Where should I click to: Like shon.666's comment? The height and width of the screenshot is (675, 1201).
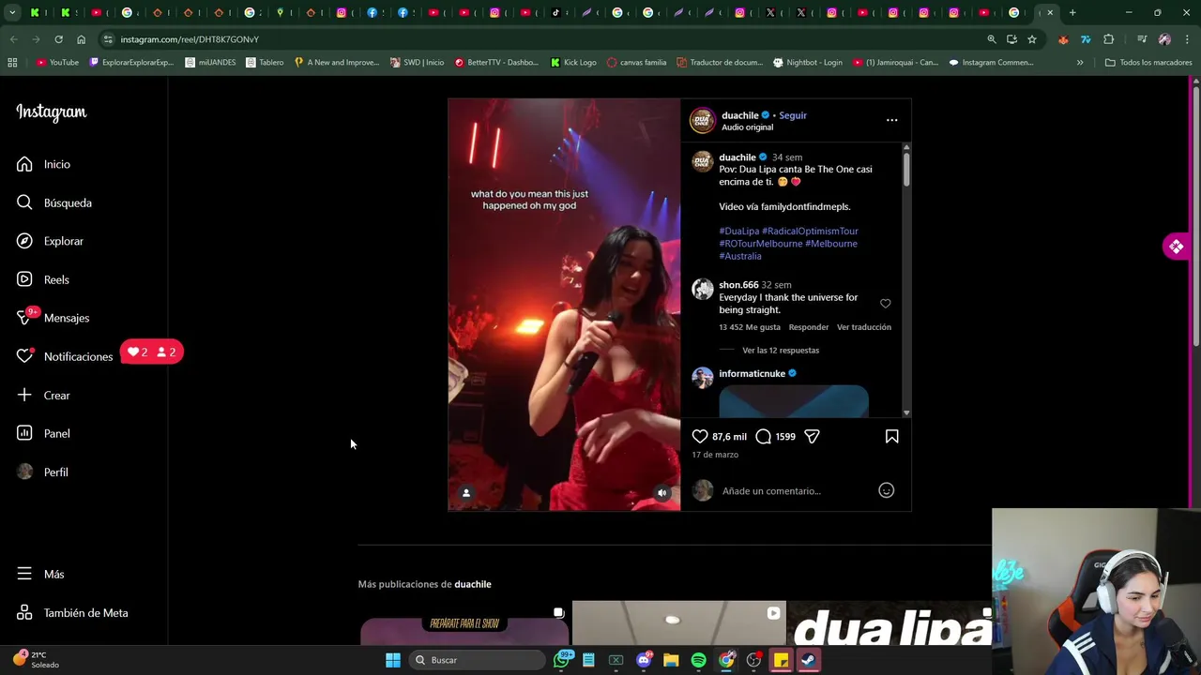(885, 304)
